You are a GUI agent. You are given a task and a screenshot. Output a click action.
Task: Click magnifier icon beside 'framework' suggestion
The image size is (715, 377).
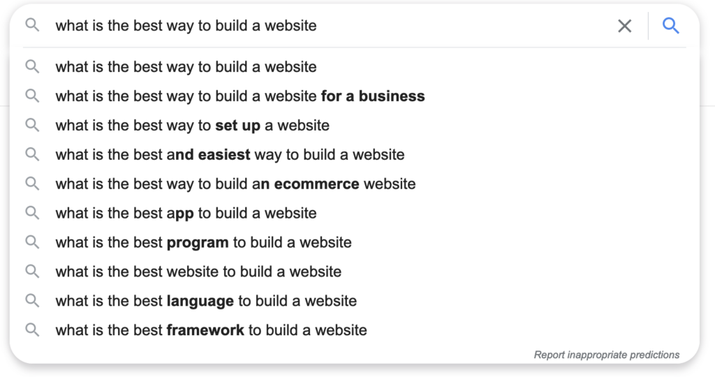point(32,330)
